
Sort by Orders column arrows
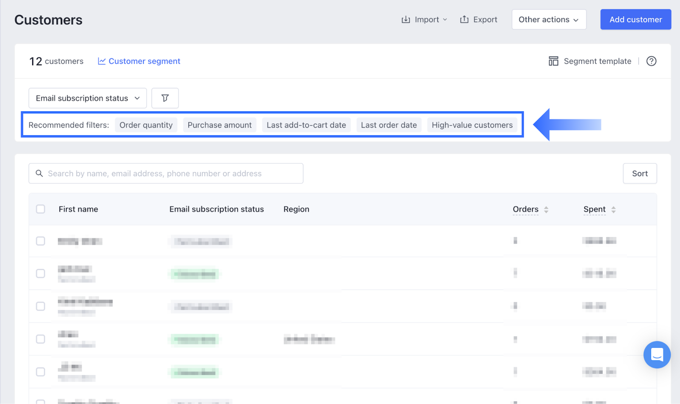[546, 209]
